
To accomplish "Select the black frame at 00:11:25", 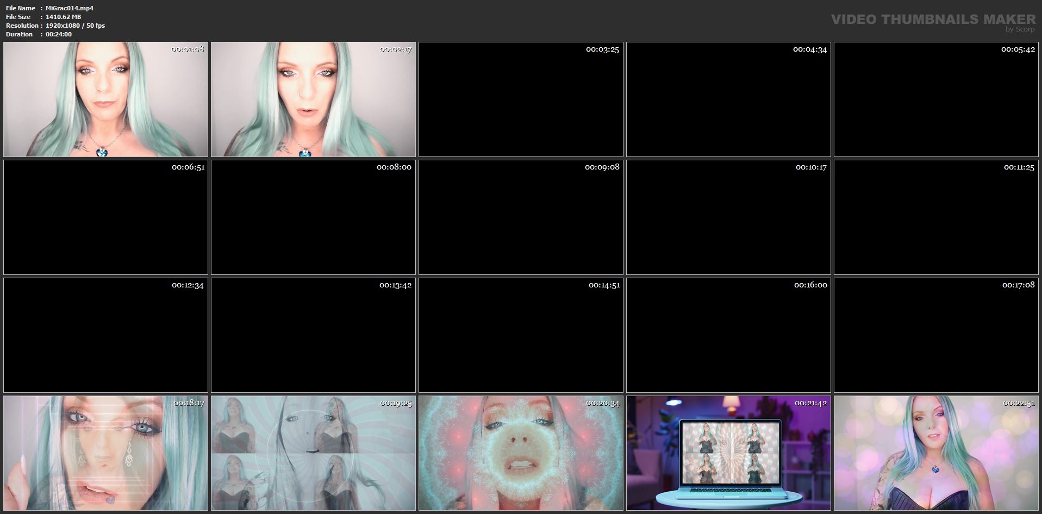I will [x=936, y=217].
